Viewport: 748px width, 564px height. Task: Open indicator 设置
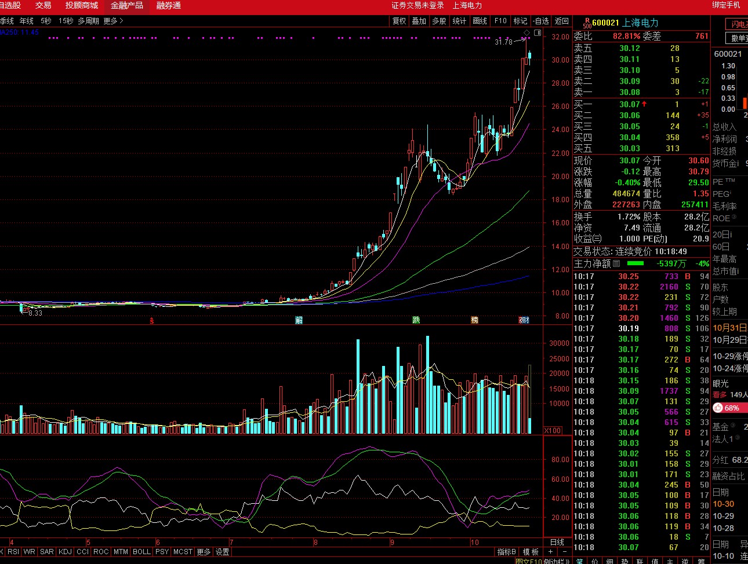tap(223, 552)
